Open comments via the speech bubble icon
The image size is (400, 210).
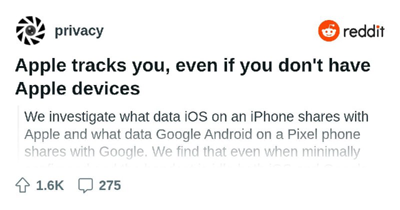coord(86,185)
